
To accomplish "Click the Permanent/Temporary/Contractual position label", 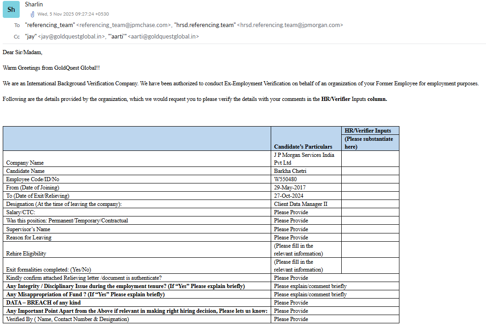I will (x=67, y=221).
